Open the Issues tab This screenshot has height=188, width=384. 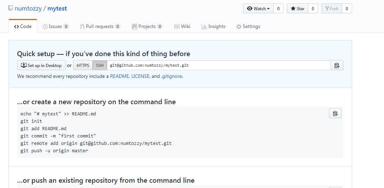[x=56, y=26]
